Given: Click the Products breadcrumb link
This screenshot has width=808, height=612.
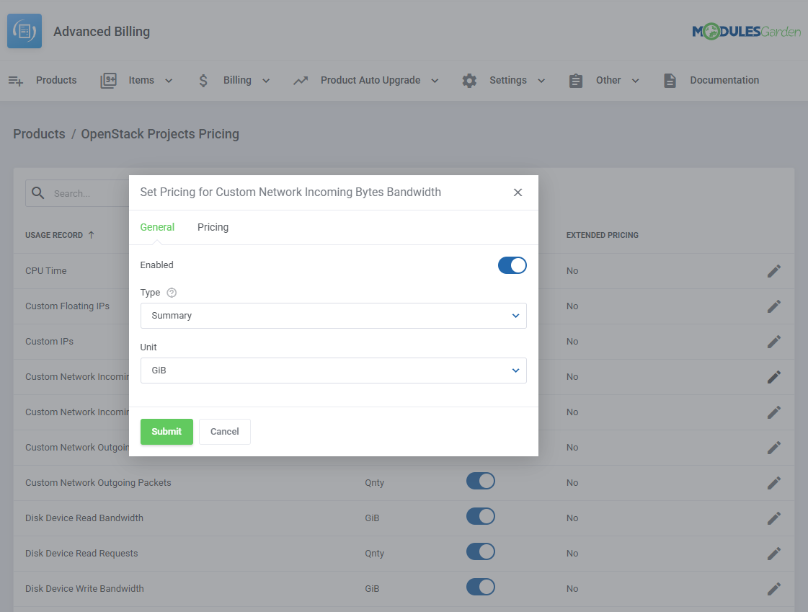Looking at the screenshot, I should click(x=39, y=134).
